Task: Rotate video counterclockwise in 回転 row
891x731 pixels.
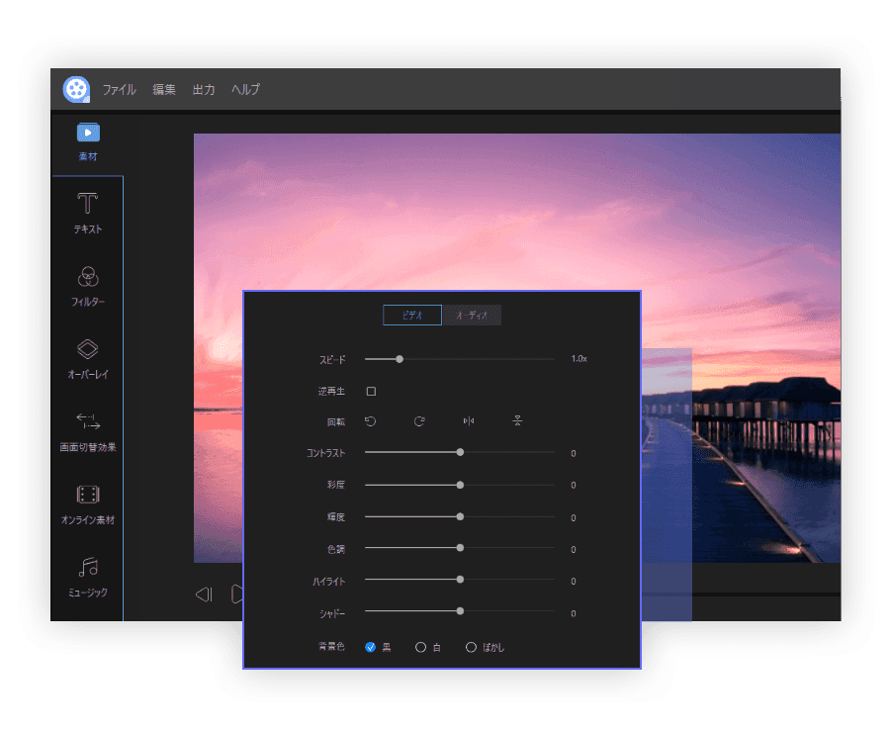Action: tap(371, 421)
